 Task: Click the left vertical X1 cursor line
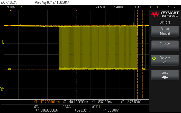137,55
